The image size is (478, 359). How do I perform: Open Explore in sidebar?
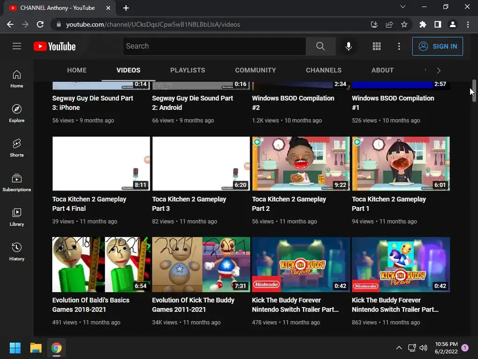click(17, 114)
